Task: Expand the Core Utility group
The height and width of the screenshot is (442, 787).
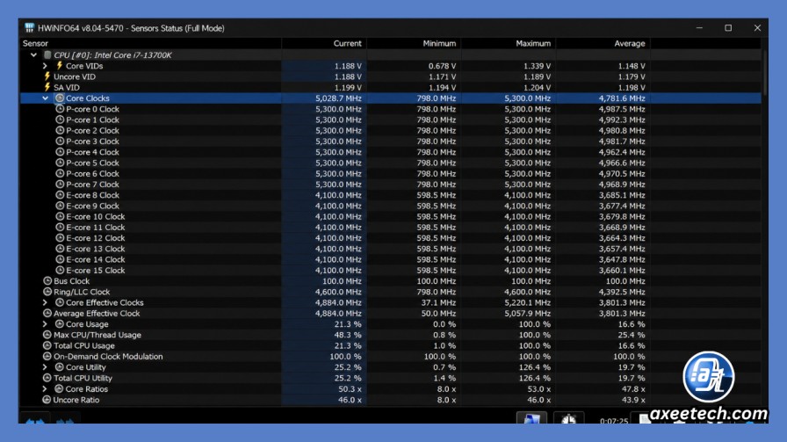Action: click(45, 367)
